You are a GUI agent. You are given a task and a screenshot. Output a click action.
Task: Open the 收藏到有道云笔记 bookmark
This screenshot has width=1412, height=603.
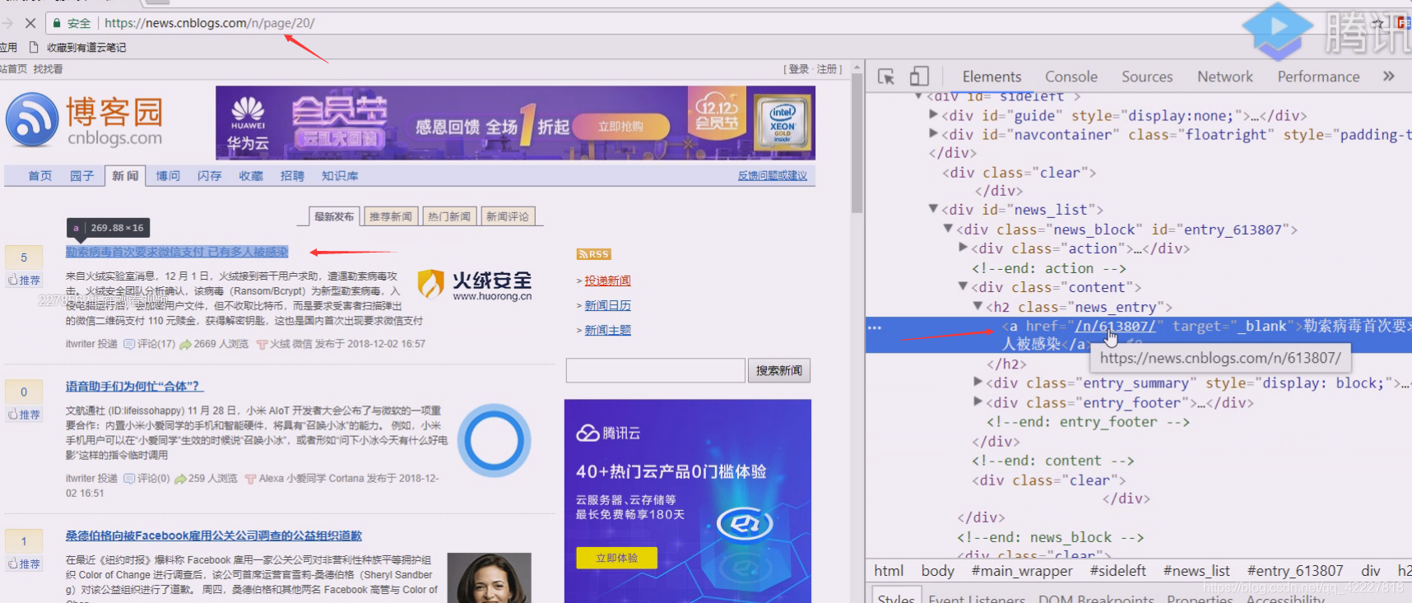pos(78,47)
